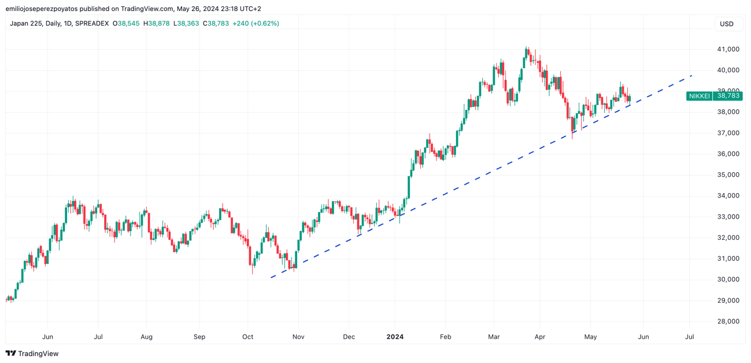The width and height of the screenshot is (751, 363).
Task: Click the 41,000 price axis label
Action: click(x=727, y=49)
